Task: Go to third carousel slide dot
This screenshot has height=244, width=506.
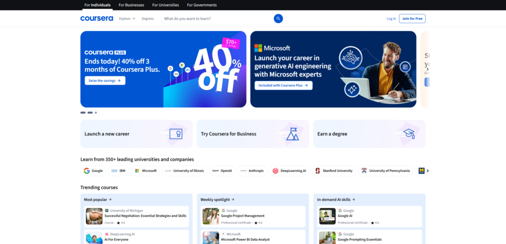Action: [96, 113]
